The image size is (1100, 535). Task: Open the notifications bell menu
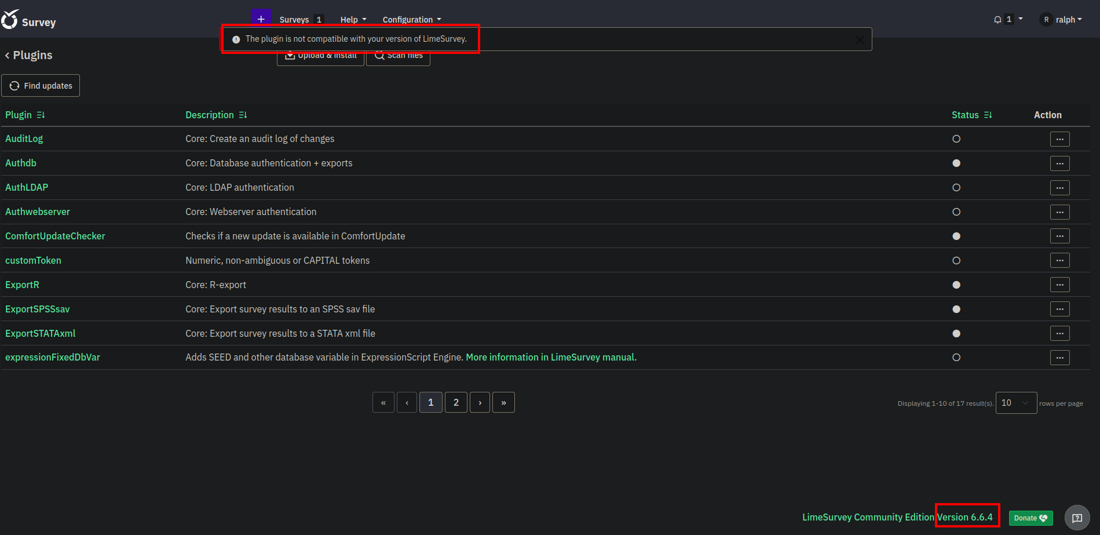(x=1008, y=19)
